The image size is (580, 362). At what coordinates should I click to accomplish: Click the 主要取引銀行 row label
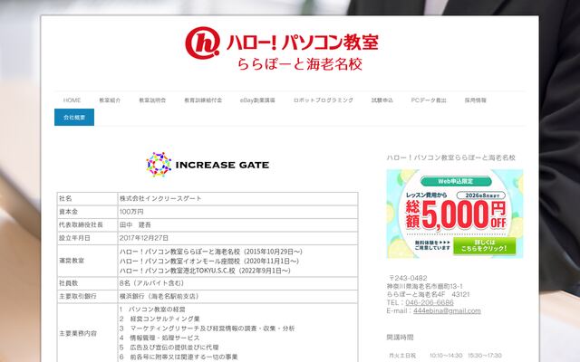click(x=78, y=296)
